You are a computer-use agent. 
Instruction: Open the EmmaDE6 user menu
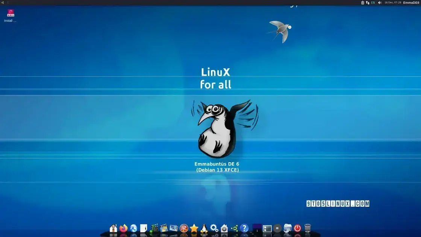coord(411,3)
